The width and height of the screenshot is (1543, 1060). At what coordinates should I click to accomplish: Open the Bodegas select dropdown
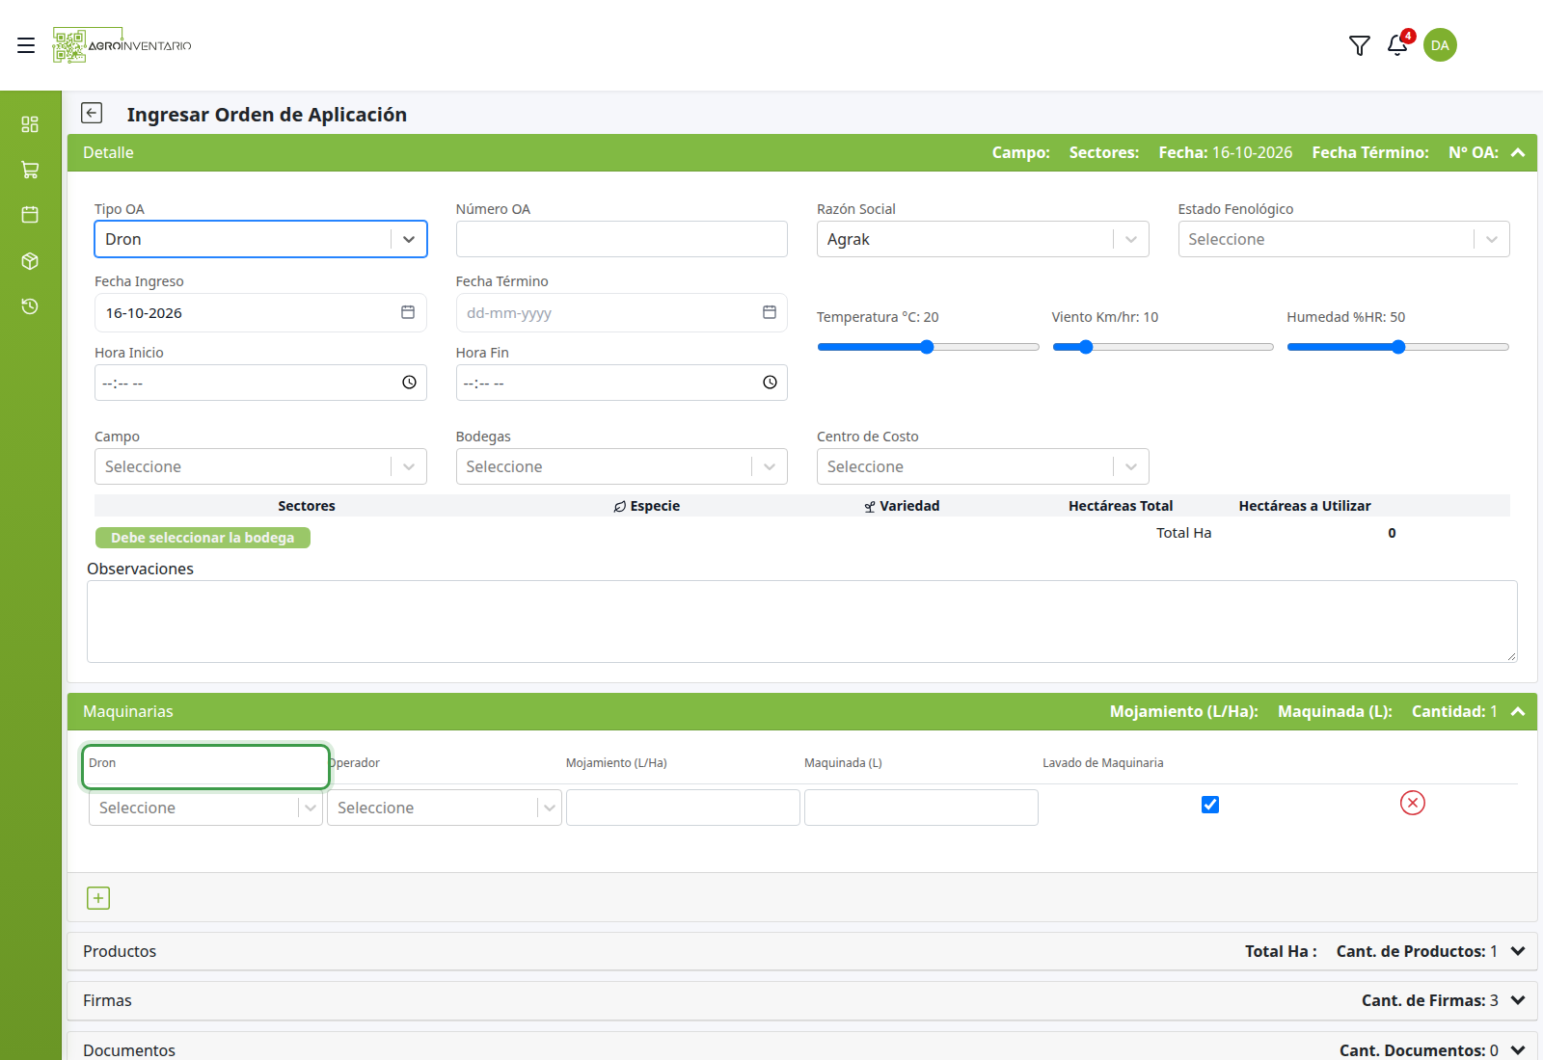click(621, 466)
